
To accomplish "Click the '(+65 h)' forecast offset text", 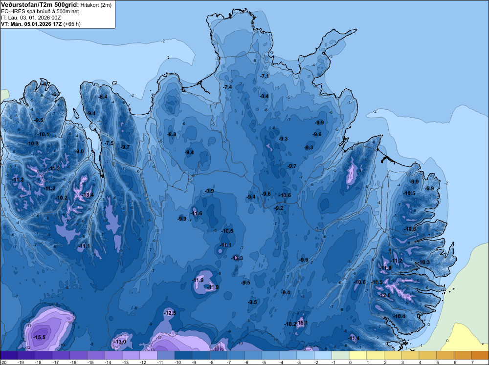I will point(72,24).
